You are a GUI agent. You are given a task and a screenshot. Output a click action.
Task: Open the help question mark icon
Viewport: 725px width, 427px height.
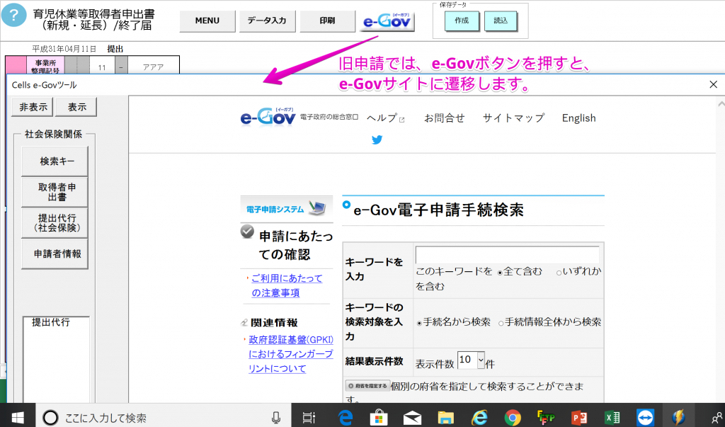(14, 16)
